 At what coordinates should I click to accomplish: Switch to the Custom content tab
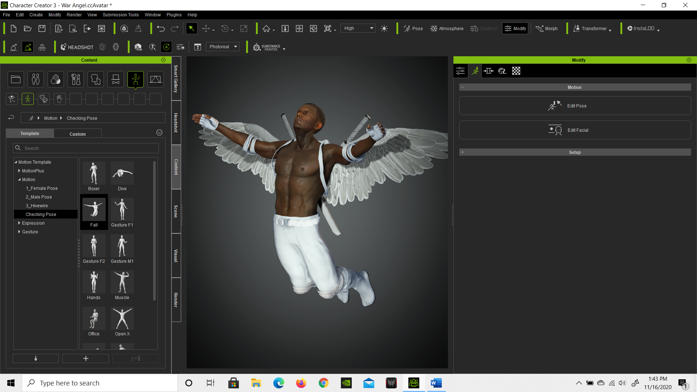(78, 134)
